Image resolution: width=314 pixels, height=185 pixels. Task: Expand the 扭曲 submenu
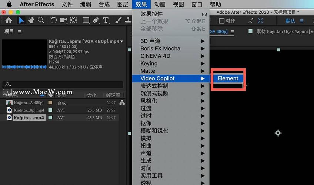click(x=171, y=146)
